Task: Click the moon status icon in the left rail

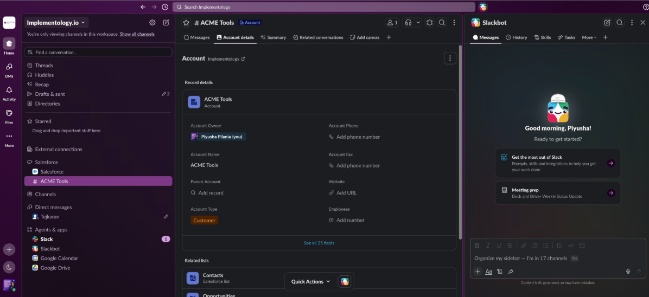Action: coord(9,267)
